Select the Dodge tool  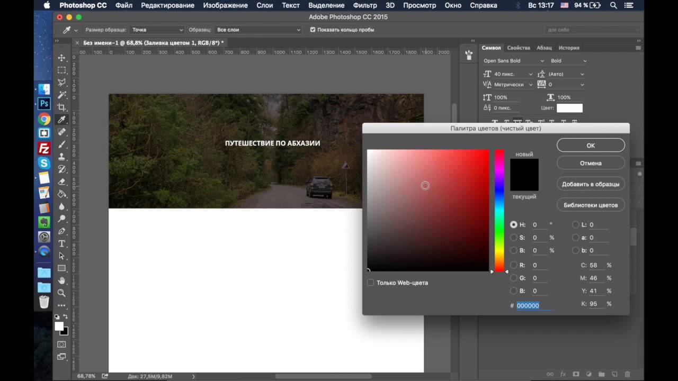pos(61,219)
